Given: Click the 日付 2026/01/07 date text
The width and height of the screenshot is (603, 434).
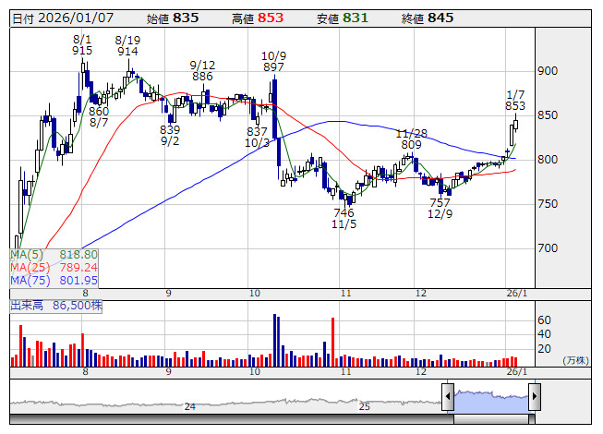Looking at the screenshot, I should point(63,18).
